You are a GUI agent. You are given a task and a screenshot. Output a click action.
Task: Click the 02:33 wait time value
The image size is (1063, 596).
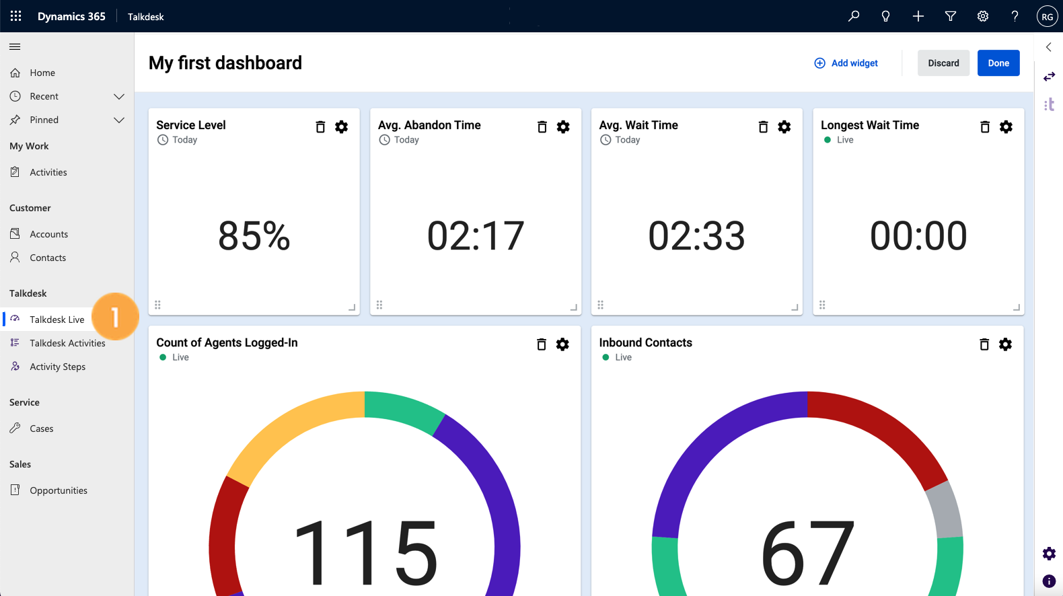[x=697, y=236]
